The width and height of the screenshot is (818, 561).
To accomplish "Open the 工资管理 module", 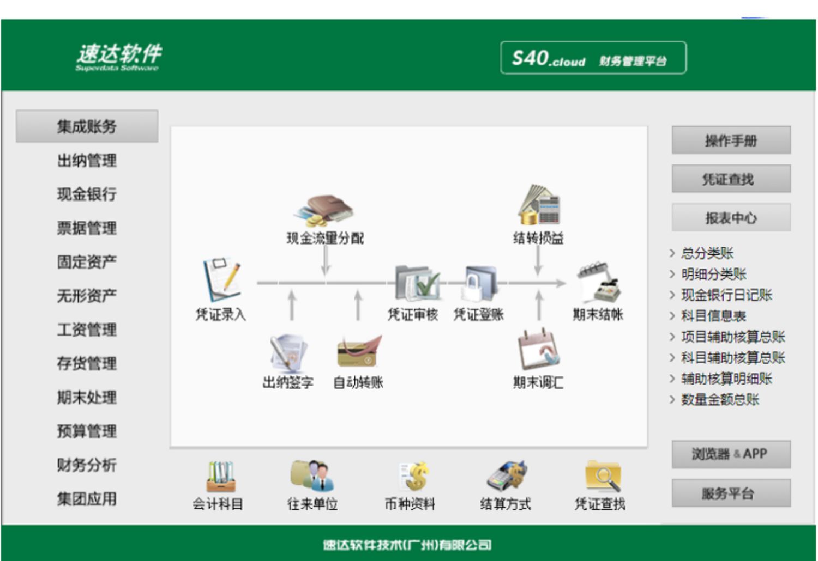I will (x=87, y=330).
